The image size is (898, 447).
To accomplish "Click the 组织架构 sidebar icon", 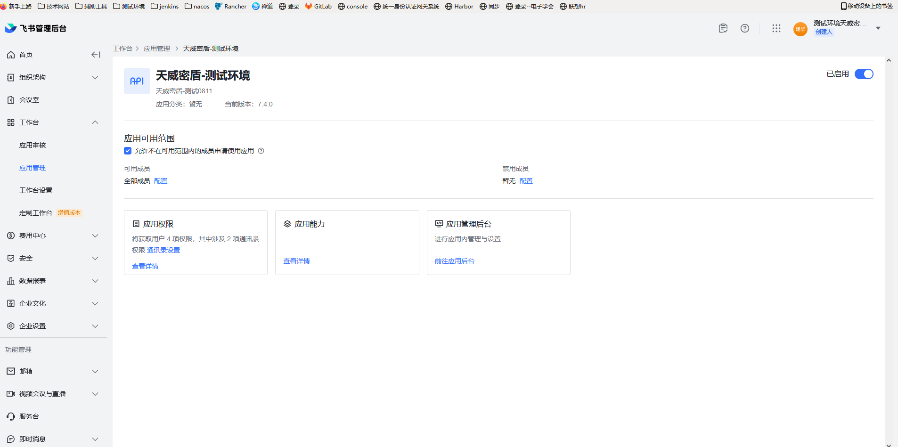I will (x=11, y=77).
